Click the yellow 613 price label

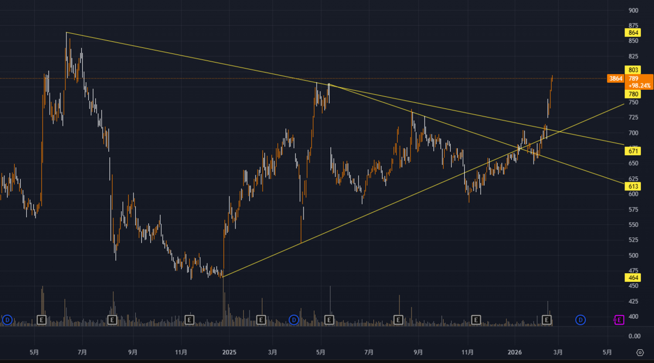(x=633, y=186)
